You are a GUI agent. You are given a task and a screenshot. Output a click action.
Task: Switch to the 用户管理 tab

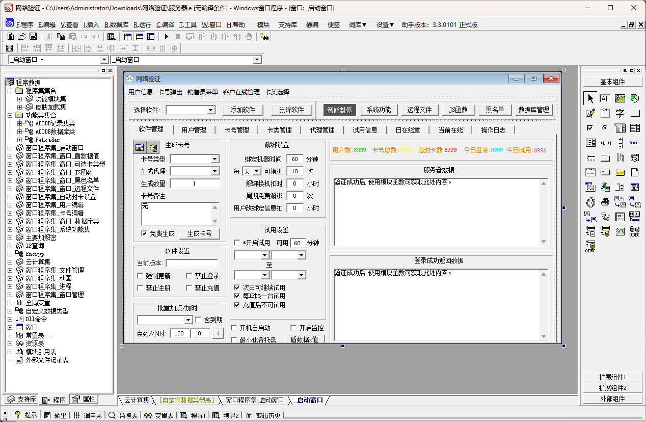[194, 130]
